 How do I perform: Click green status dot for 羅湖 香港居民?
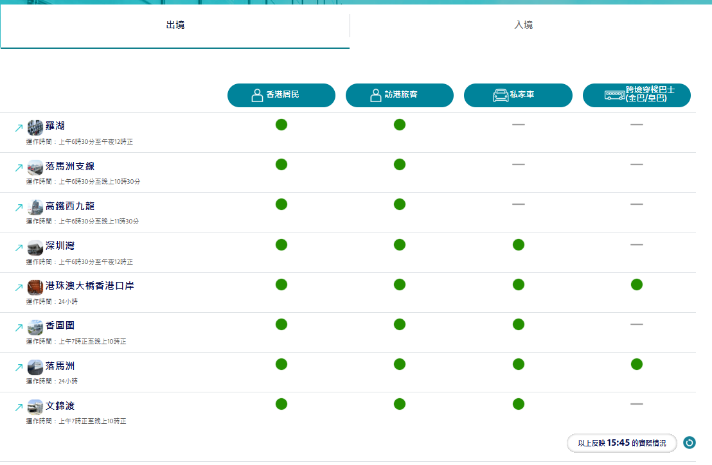coord(281,125)
